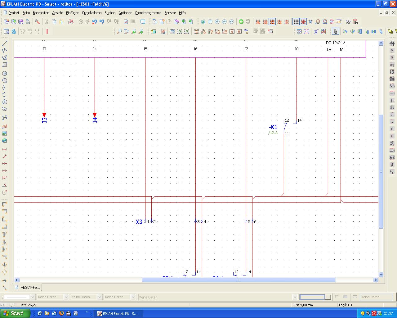The width and height of the screenshot is (397, 318).
Task: Click the system tray clock 21:37
Action: 388,314
